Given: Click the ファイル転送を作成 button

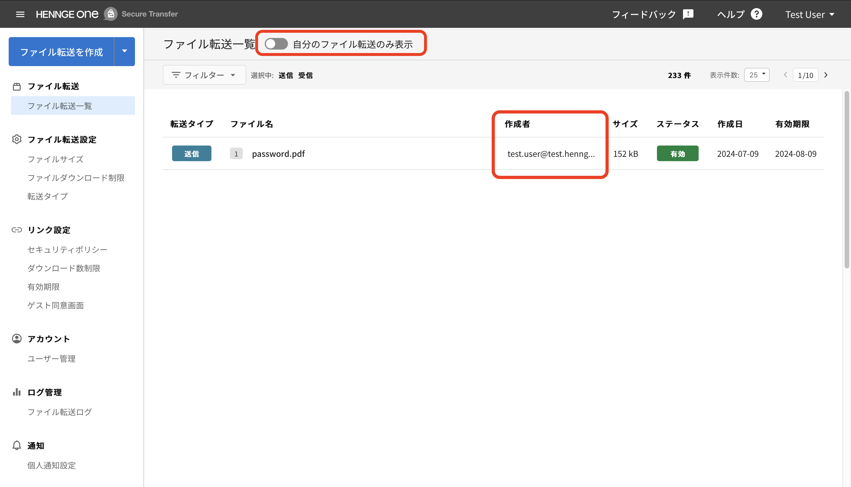Looking at the screenshot, I should [x=61, y=52].
